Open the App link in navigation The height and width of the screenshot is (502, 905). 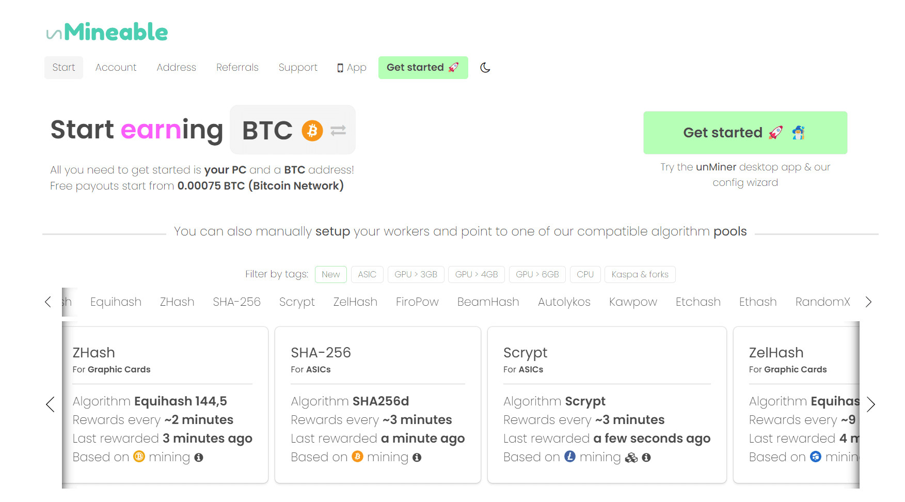(x=352, y=68)
